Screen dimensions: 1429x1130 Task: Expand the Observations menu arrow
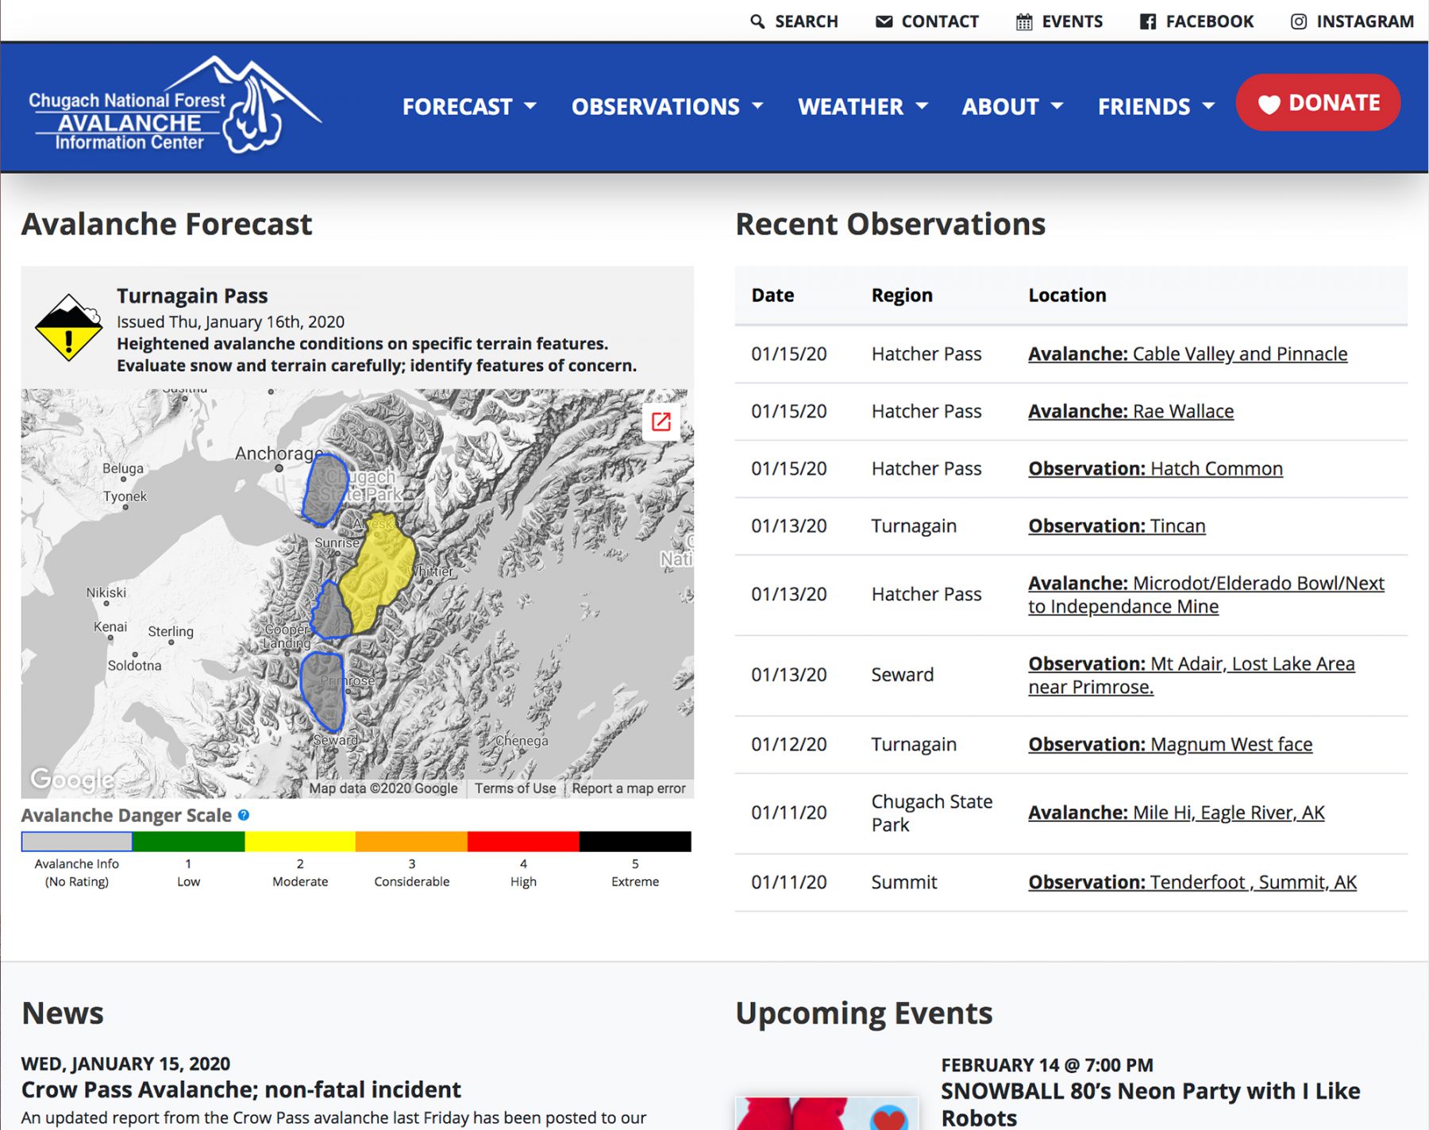[x=757, y=106]
